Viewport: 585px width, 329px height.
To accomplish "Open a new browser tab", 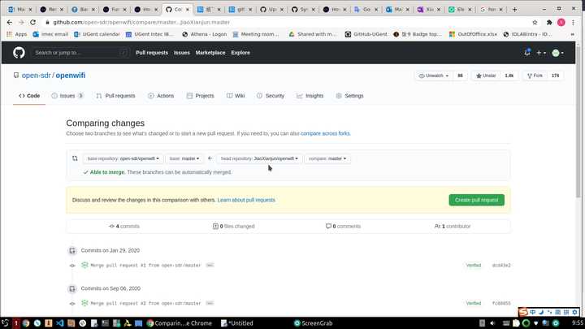I will (x=514, y=9).
